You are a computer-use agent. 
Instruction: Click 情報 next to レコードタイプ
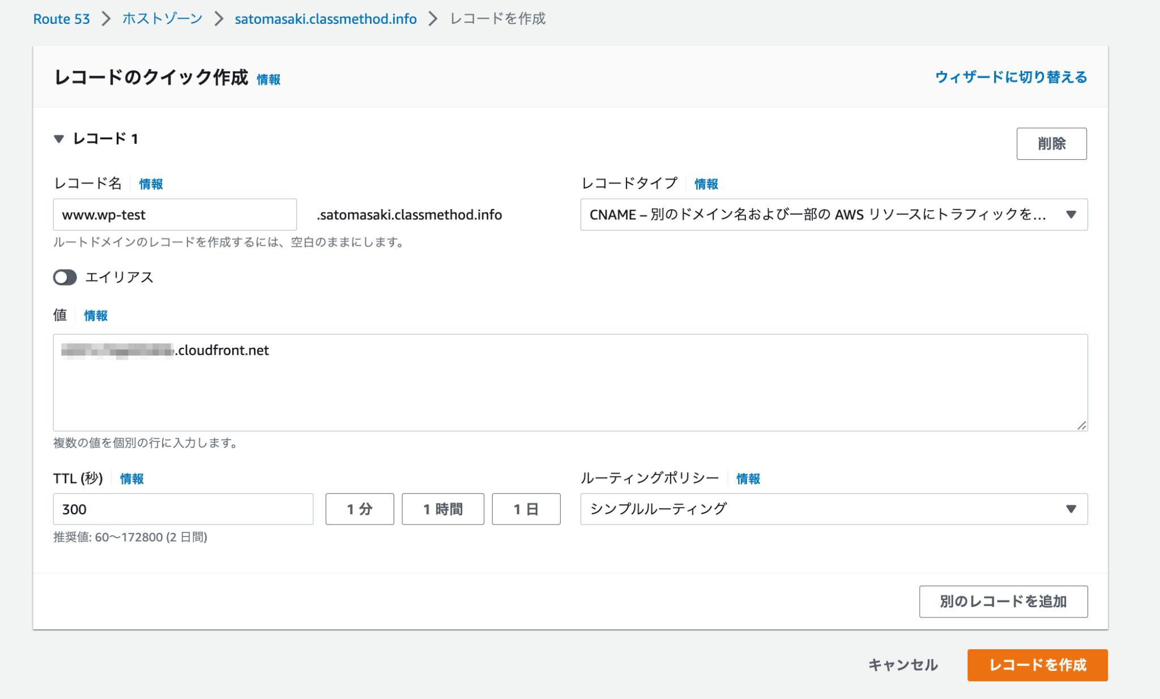click(x=706, y=184)
